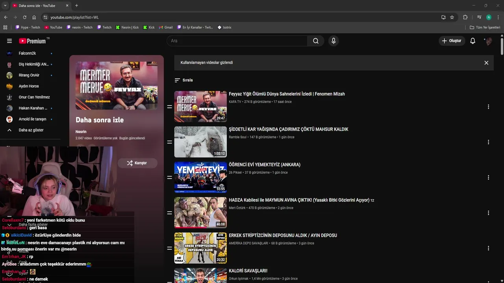Collapse subscriptions with 'Daha az göster'
504x283 pixels.
click(x=31, y=130)
